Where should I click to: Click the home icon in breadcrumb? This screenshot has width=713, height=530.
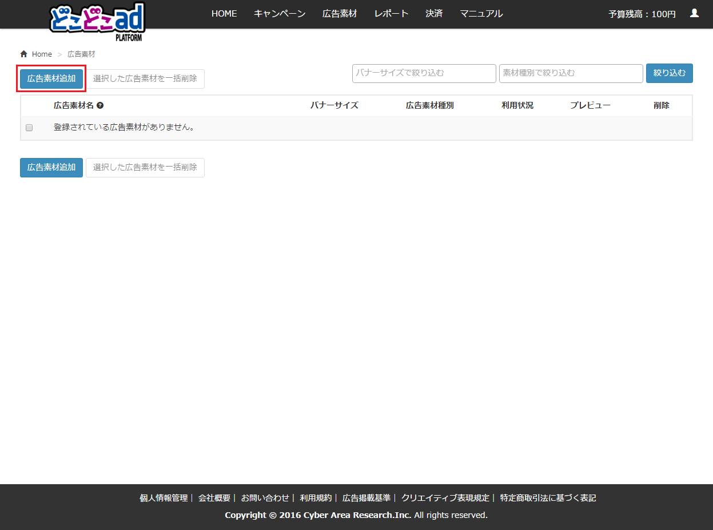pyautogui.click(x=23, y=54)
